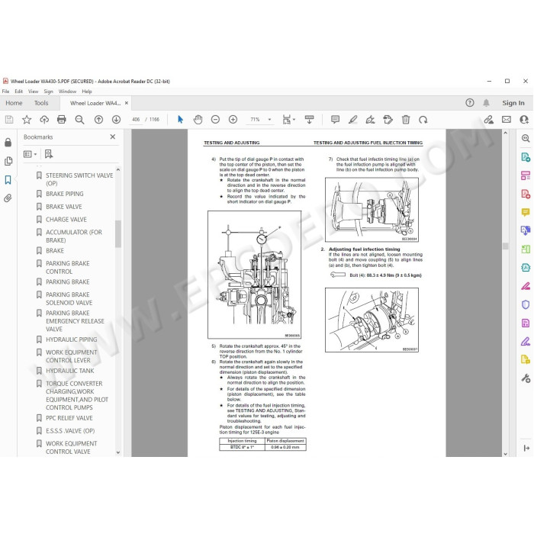Go to next page arrow

pyautogui.click(x=116, y=120)
